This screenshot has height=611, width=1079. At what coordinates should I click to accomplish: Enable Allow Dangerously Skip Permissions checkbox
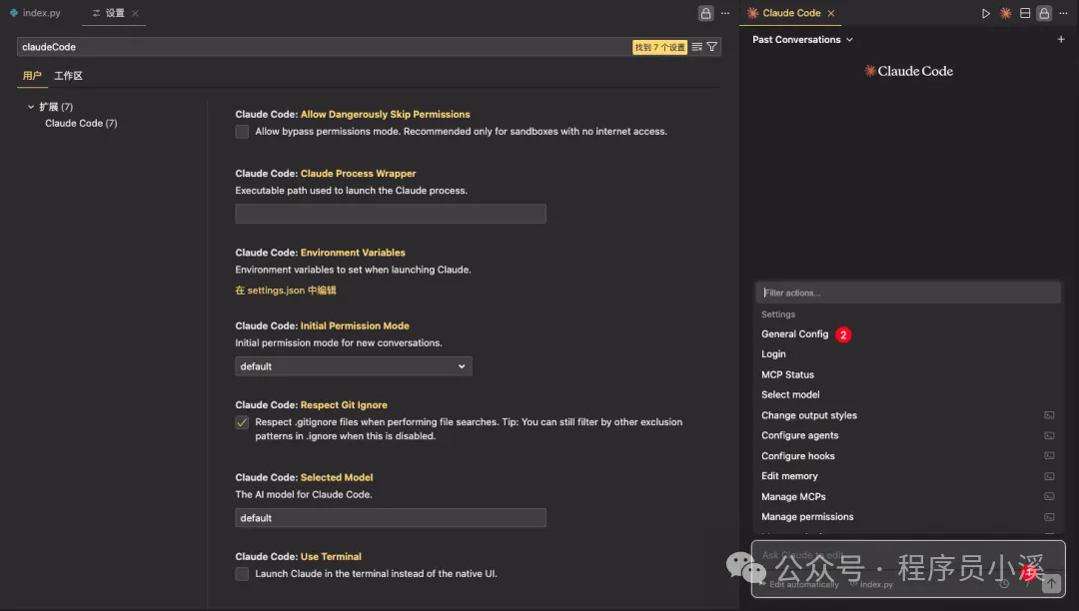[242, 131]
